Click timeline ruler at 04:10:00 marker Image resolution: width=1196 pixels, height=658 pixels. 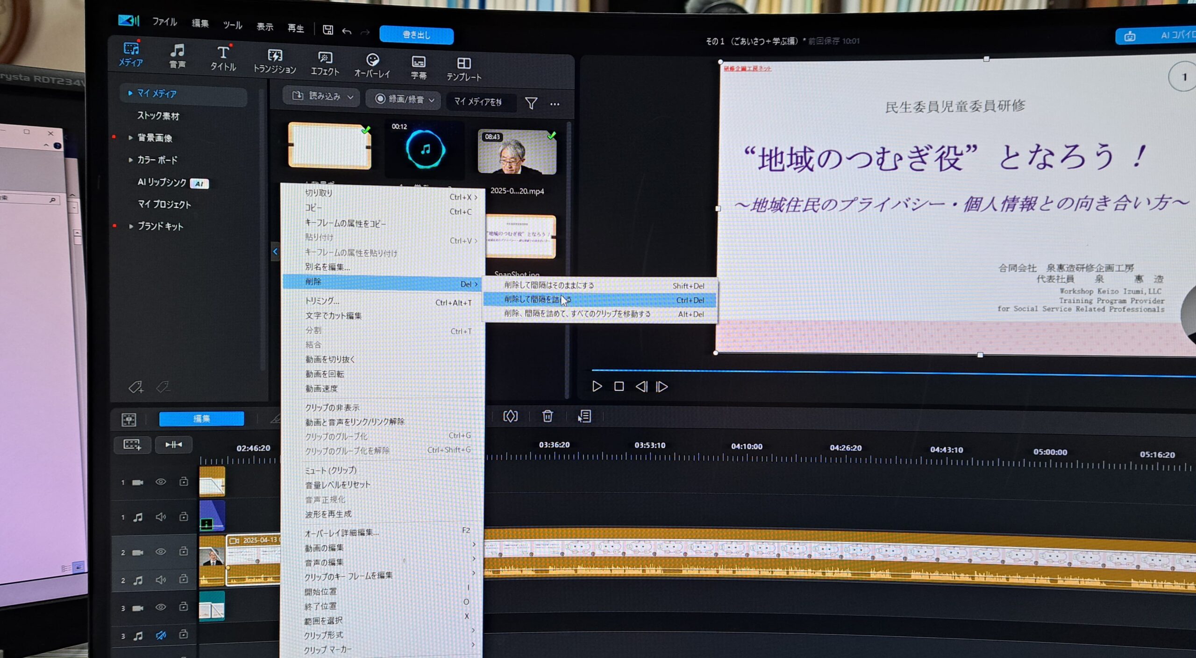click(747, 447)
